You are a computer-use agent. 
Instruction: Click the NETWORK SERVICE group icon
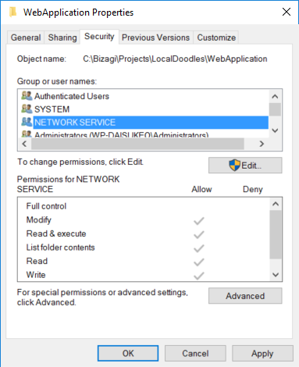coord(27,122)
